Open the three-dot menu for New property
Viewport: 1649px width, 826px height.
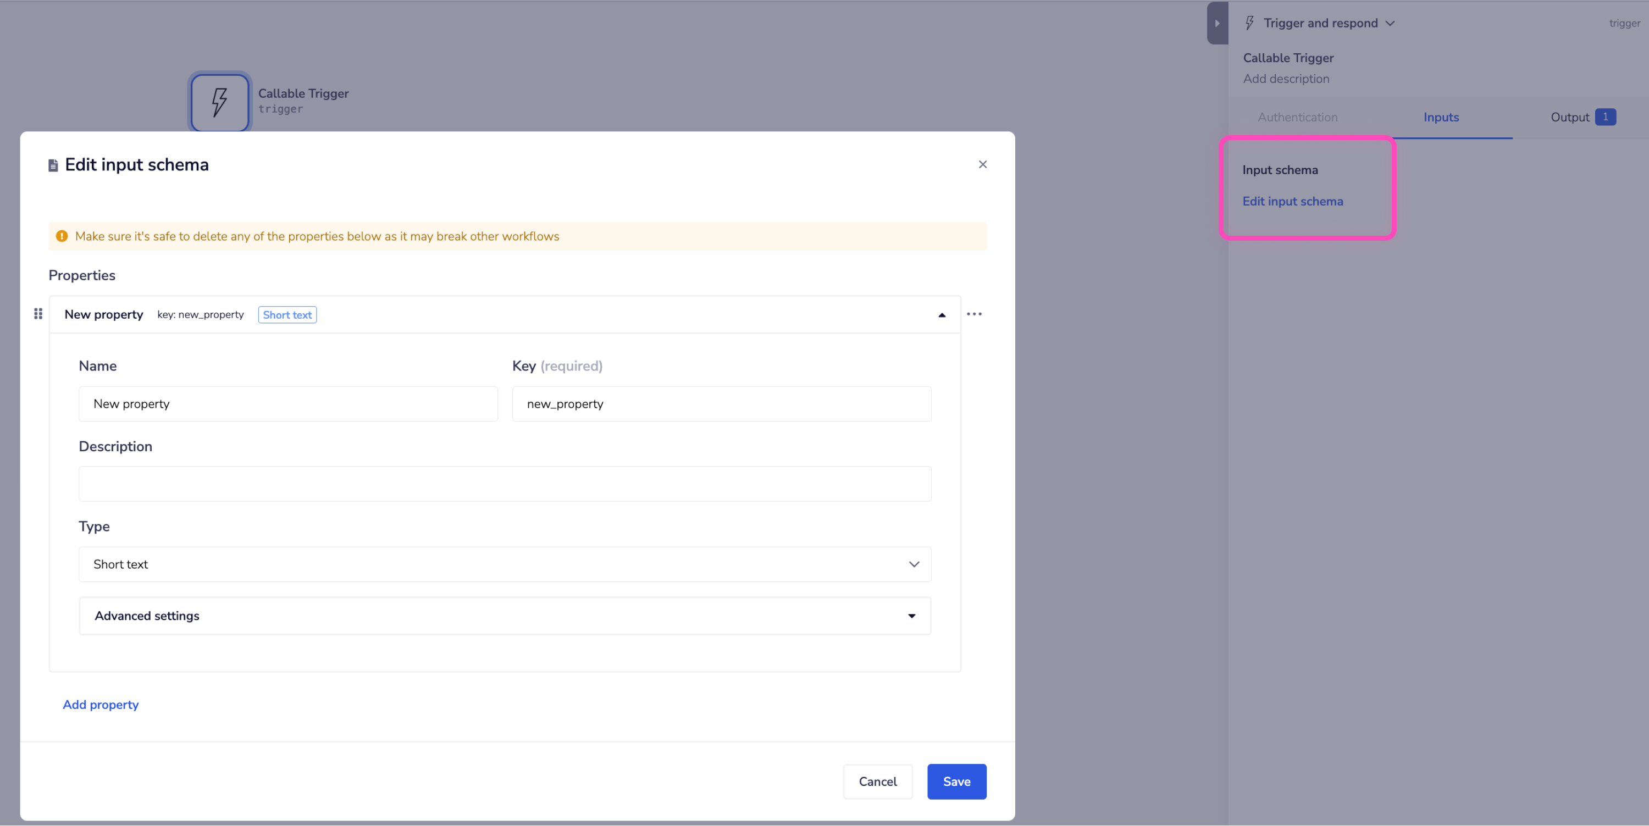click(975, 313)
